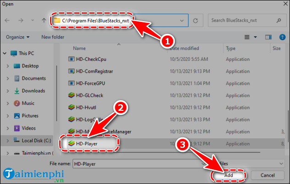Click the HD-GLCheck BlueStacks icon

(x=72, y=95)
